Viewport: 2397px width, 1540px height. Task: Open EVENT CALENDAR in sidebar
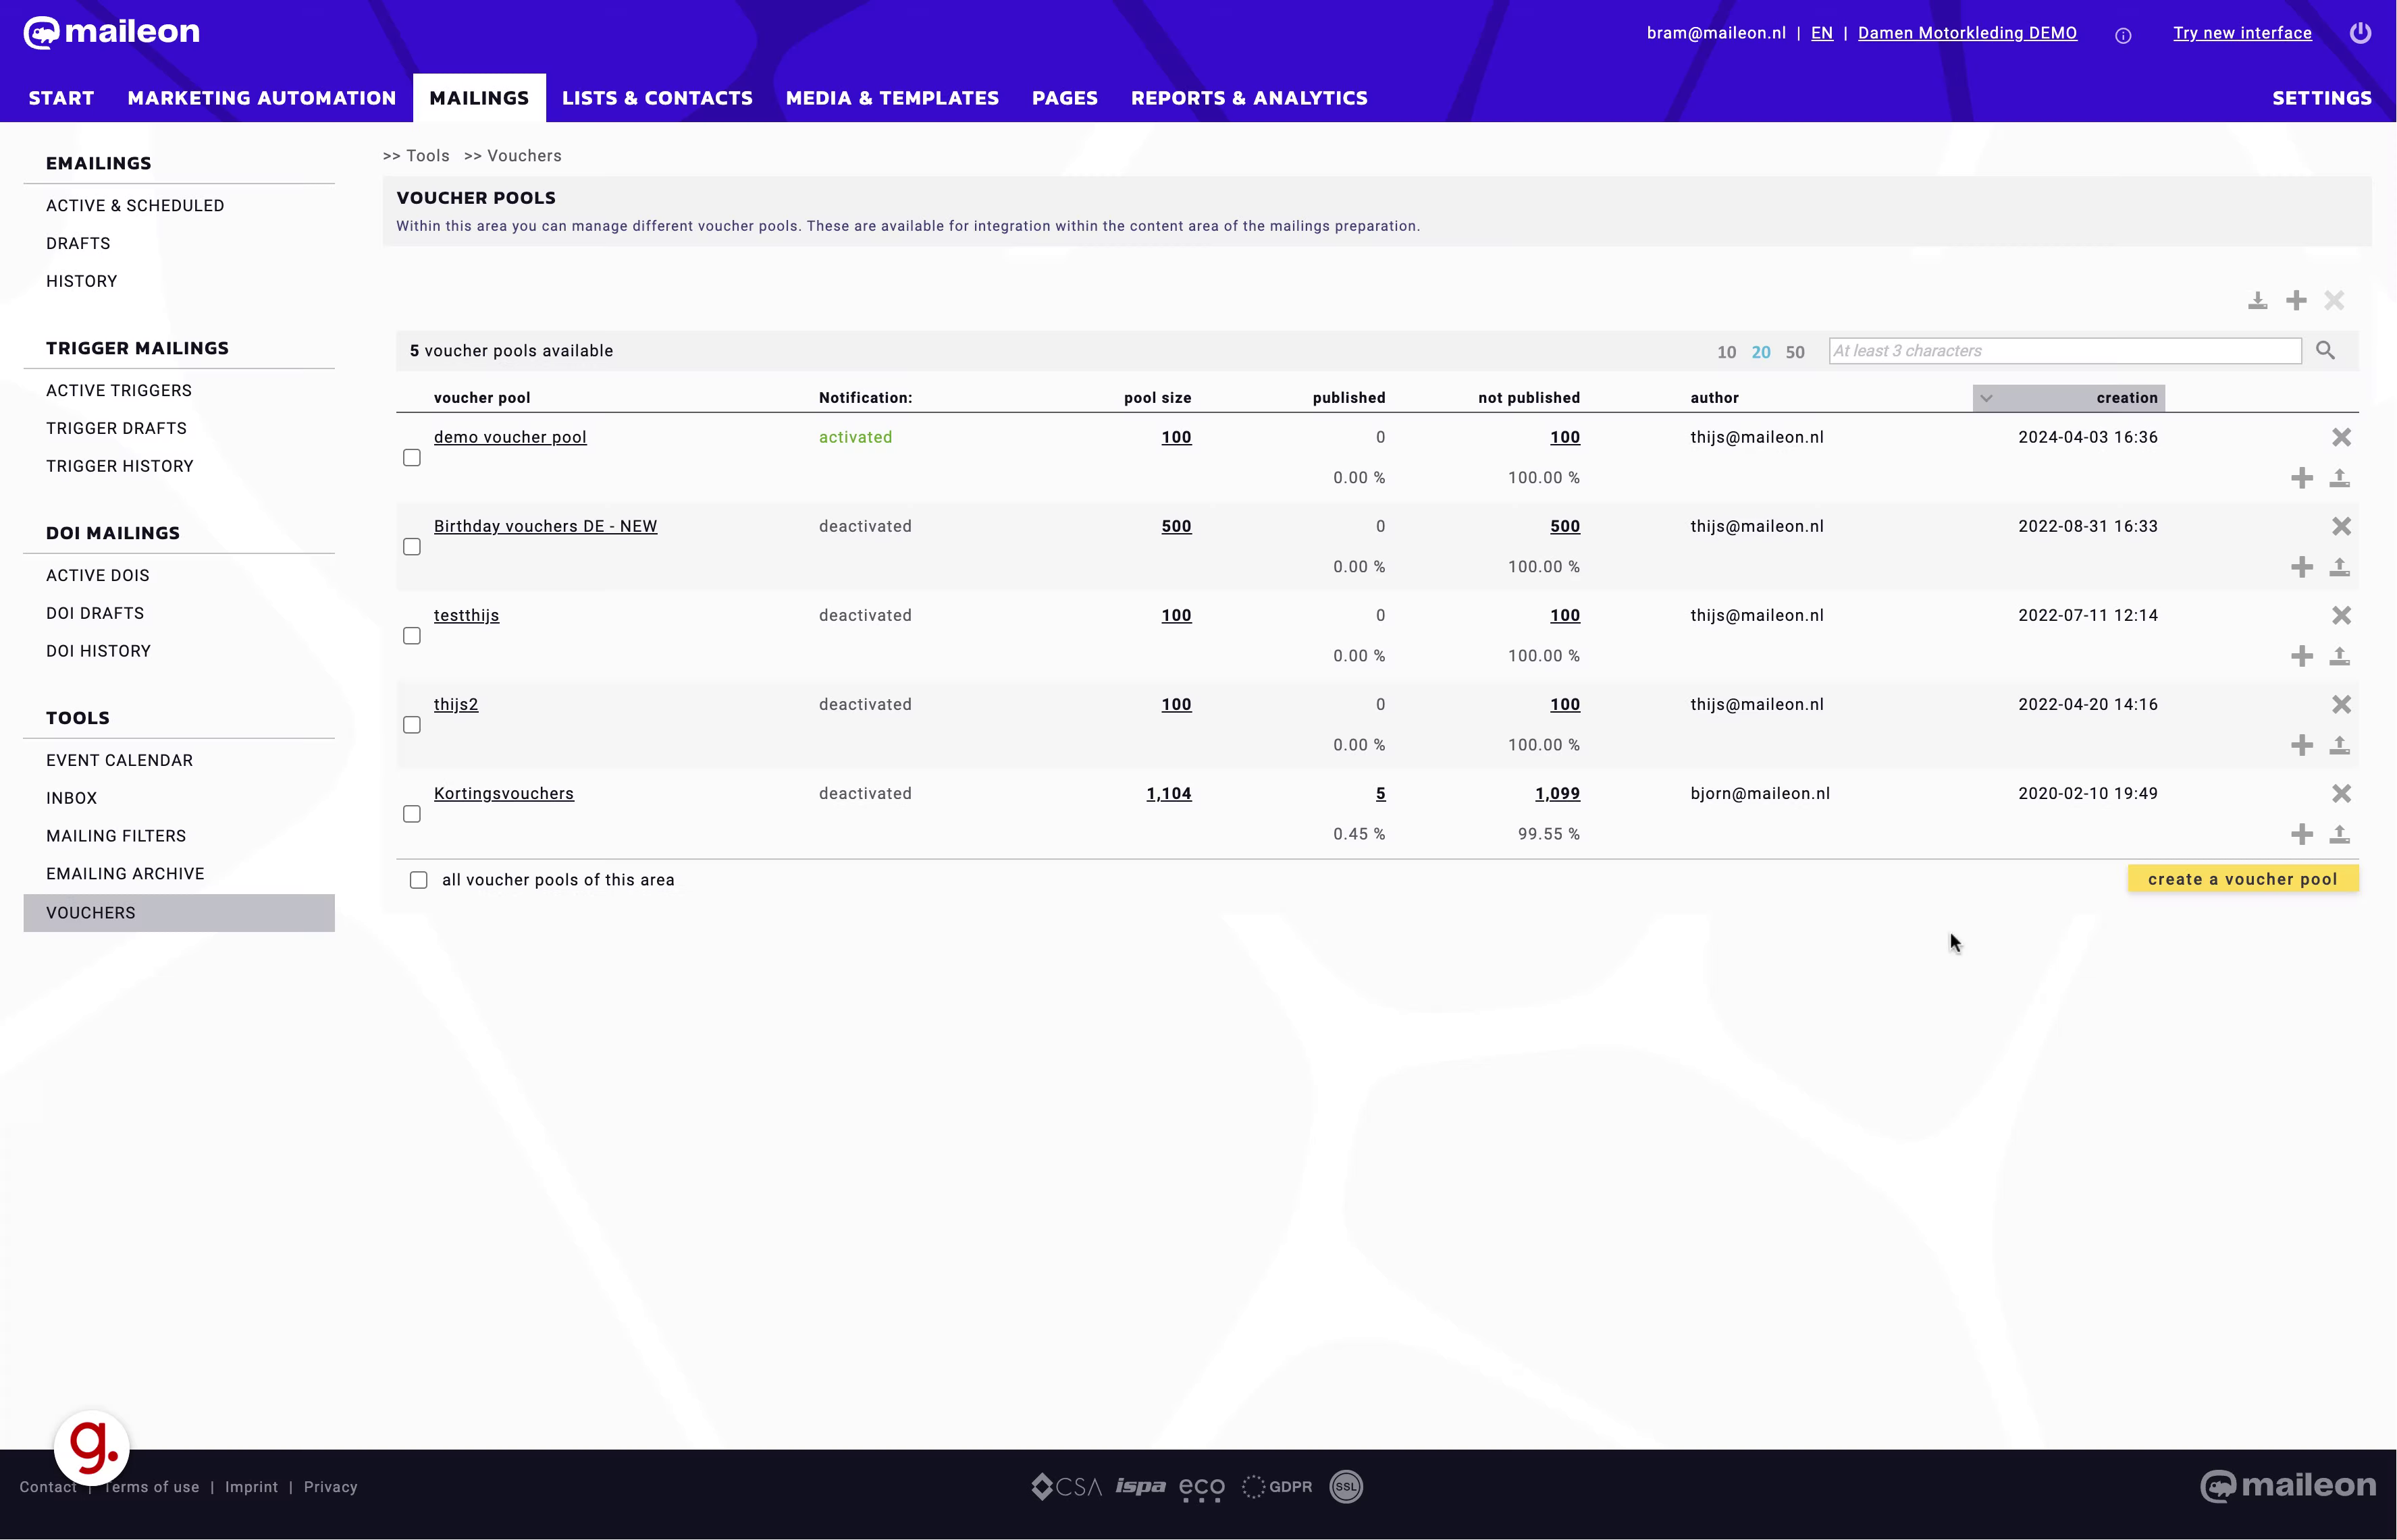click(x=119, y=760)
